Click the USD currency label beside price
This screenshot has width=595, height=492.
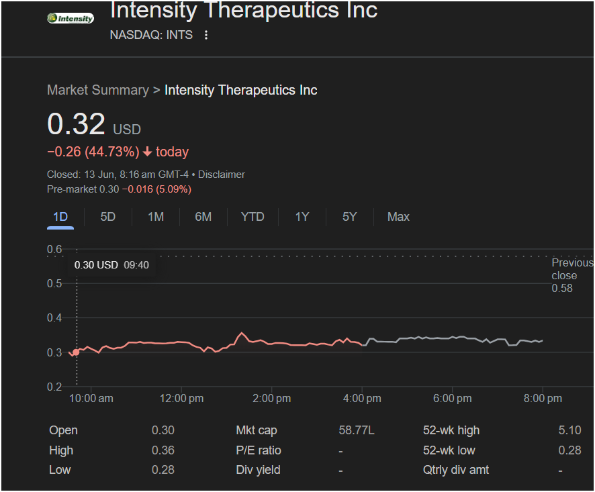(127, 130)
